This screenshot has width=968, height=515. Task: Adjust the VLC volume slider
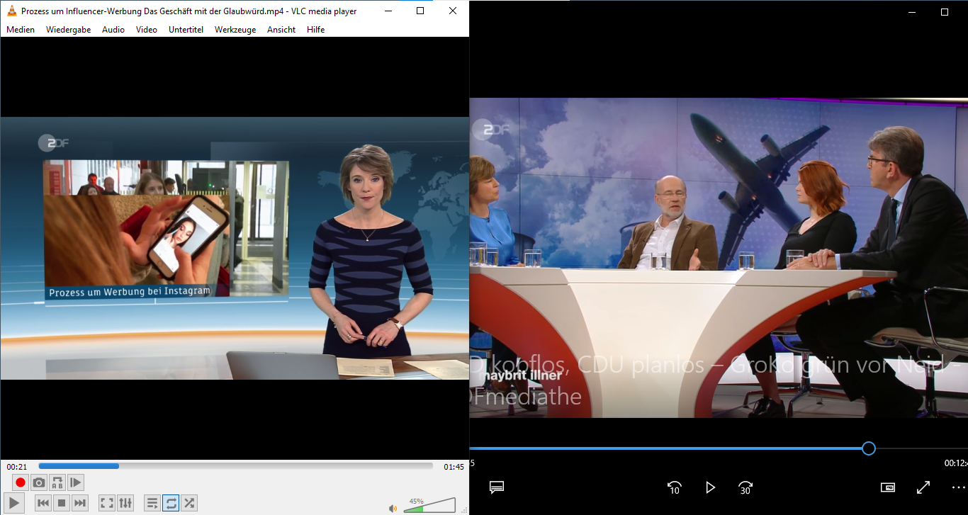[429, 505]
